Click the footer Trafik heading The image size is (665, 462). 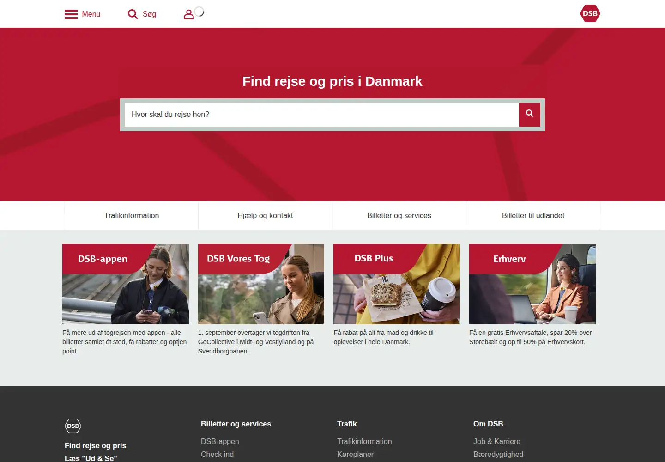(347, 424)
